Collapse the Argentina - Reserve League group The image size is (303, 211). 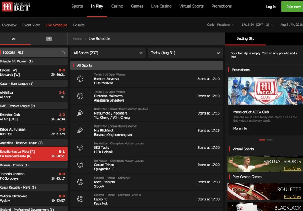[x=34, y=143]
